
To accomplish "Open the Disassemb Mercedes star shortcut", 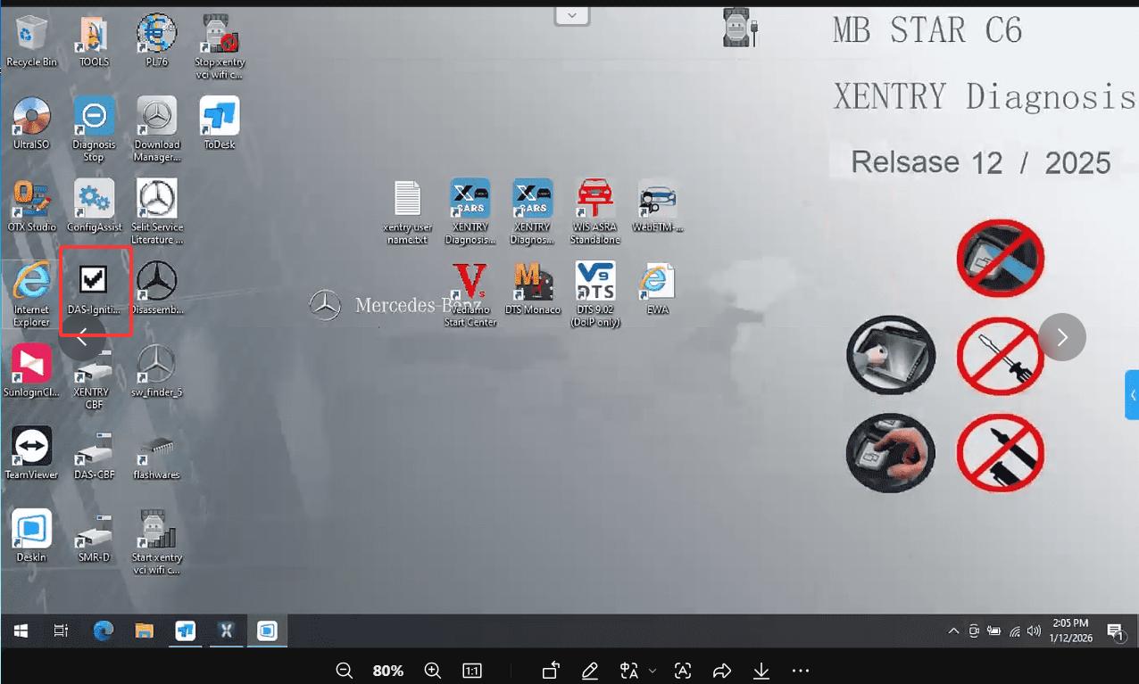I will (157, 289).
